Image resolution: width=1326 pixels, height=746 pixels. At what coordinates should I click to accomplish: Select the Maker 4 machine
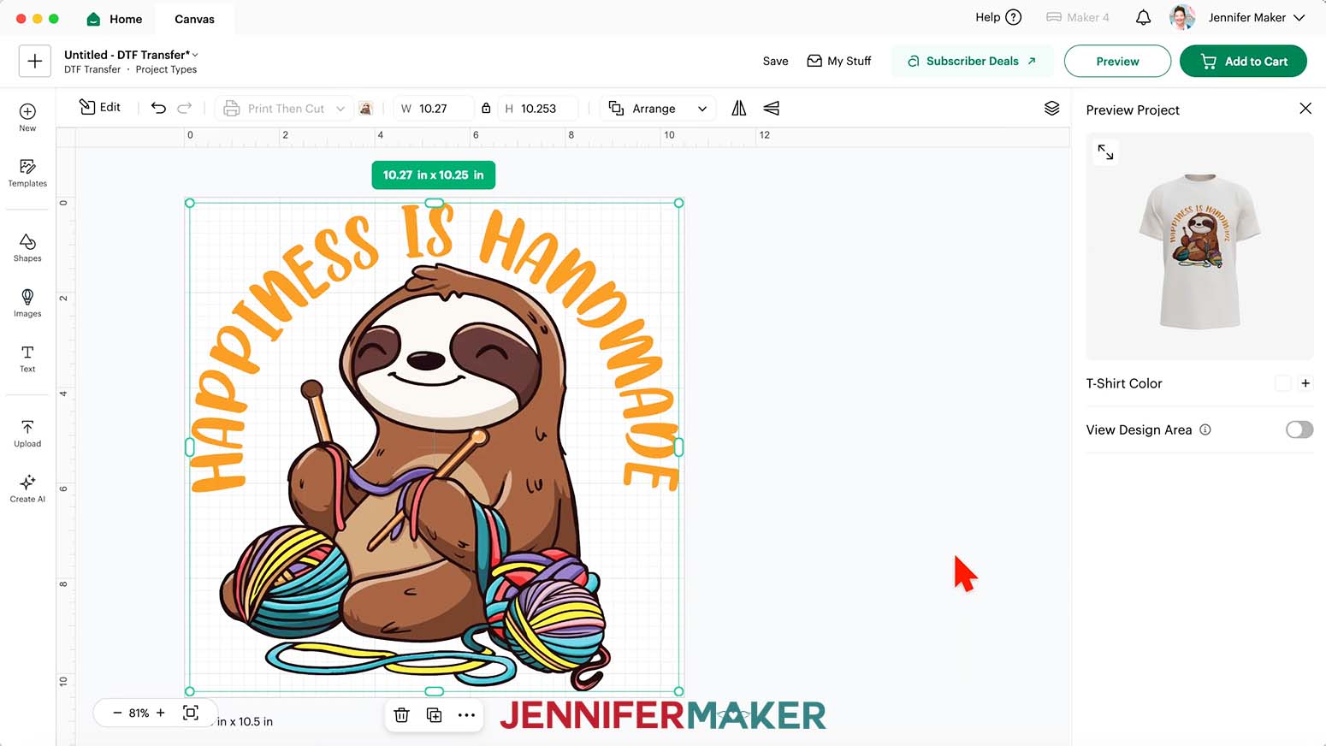1078,17
